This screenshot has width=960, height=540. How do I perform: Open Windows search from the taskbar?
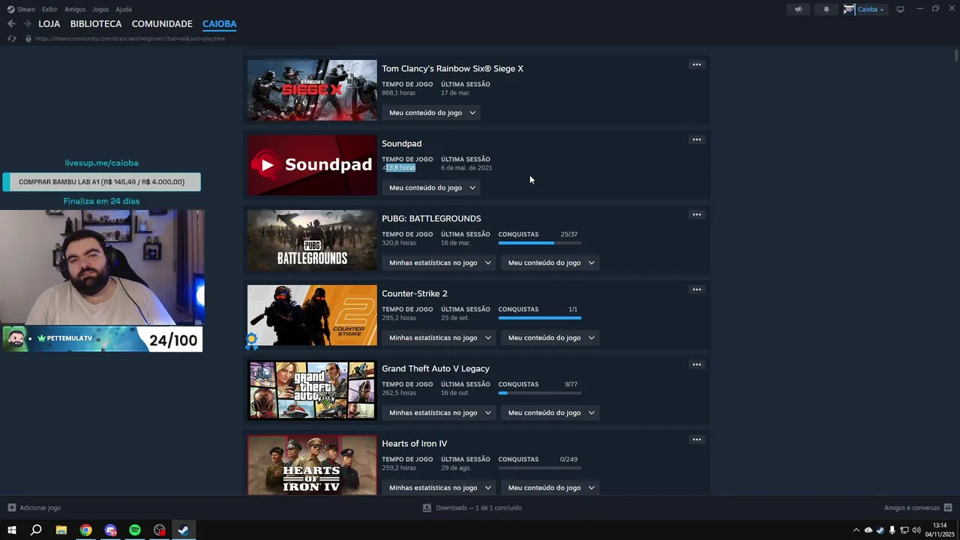pos(36,530)
